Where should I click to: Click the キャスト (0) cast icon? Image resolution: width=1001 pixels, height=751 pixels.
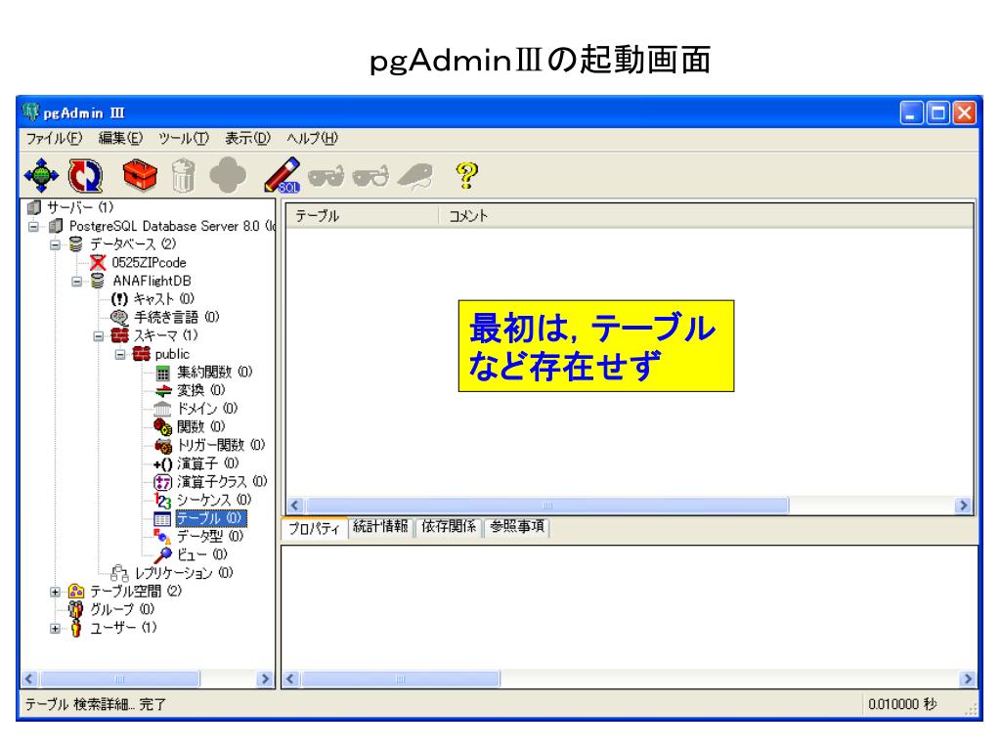coord(119,299)
